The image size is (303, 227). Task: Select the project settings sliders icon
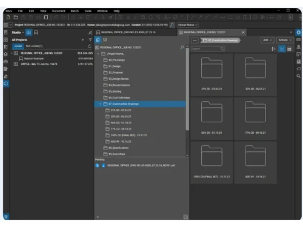105,40
